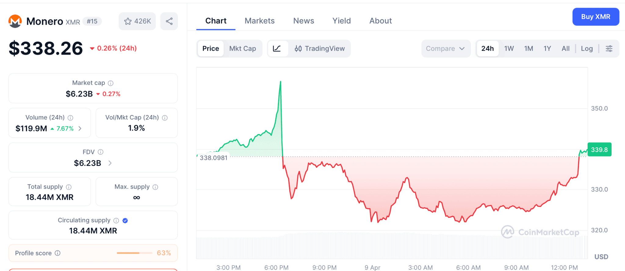Click the Monero logo icon
Screen dimensions: 625x271
[x=15, y=21]
